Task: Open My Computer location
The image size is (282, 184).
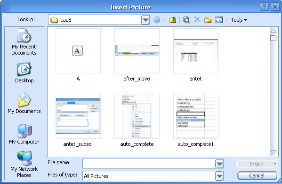Action: [x=24, y=134]
